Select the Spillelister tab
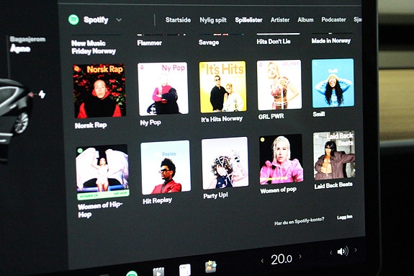This screenshot has width=414, height=276. click(248, 20)
